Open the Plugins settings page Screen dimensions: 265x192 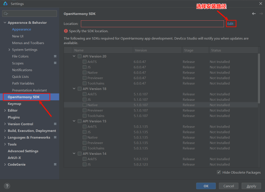(14, 117)
